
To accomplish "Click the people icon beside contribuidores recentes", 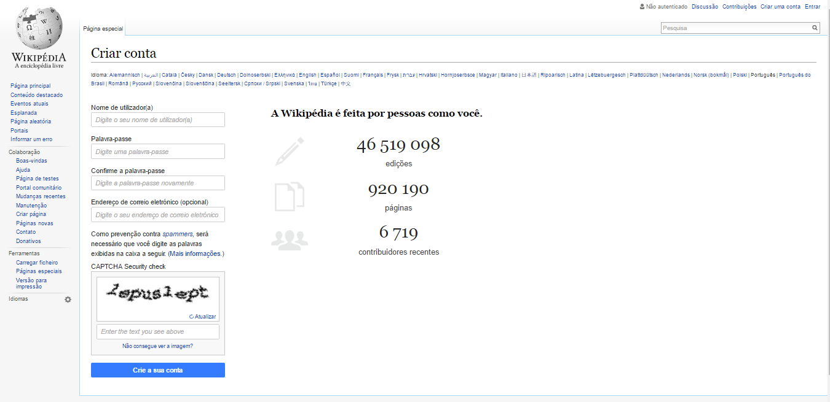I will click(x=290, y=239).
